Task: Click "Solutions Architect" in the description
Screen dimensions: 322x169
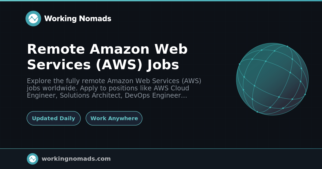Action: click(x=90, y=95)
